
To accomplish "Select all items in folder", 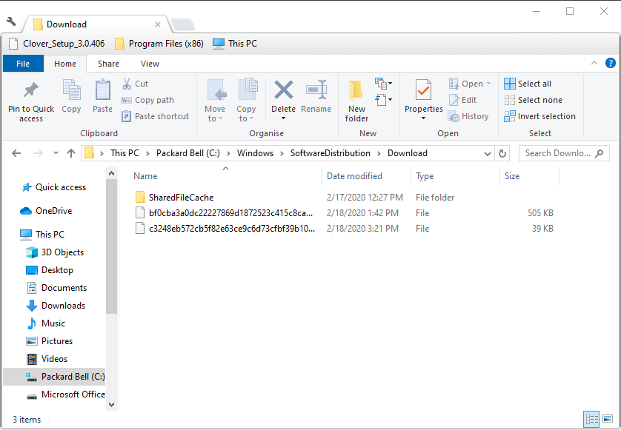I will tap(528, 84).
